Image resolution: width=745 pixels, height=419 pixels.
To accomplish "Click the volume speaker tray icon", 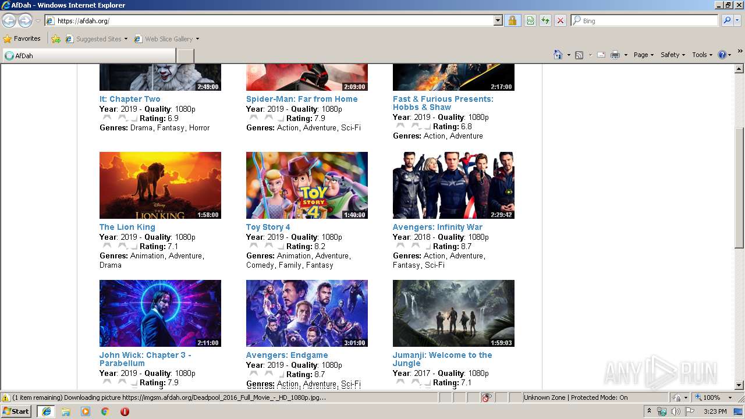I will (675, 411).
